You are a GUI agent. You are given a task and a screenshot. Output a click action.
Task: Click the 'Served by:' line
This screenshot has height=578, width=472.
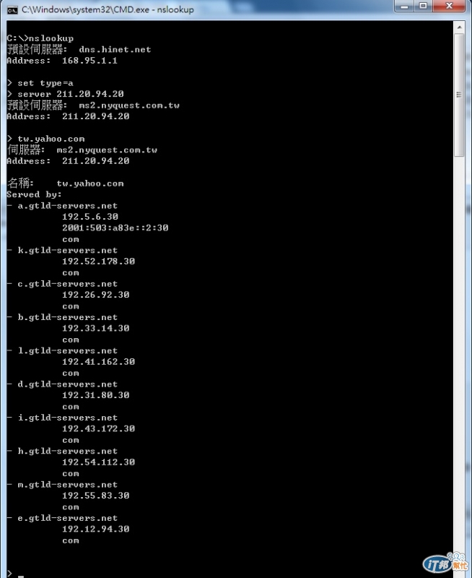point(34,194)
